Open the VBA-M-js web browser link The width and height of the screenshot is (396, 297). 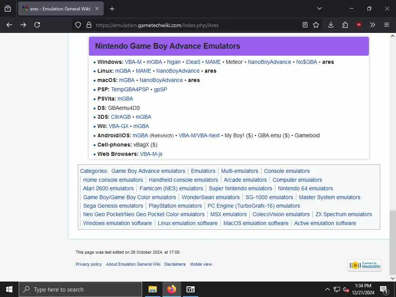pos(151,154)
